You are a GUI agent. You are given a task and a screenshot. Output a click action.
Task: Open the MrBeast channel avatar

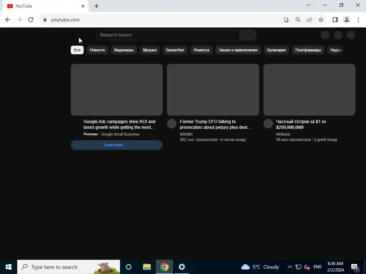tap(268, 124)
